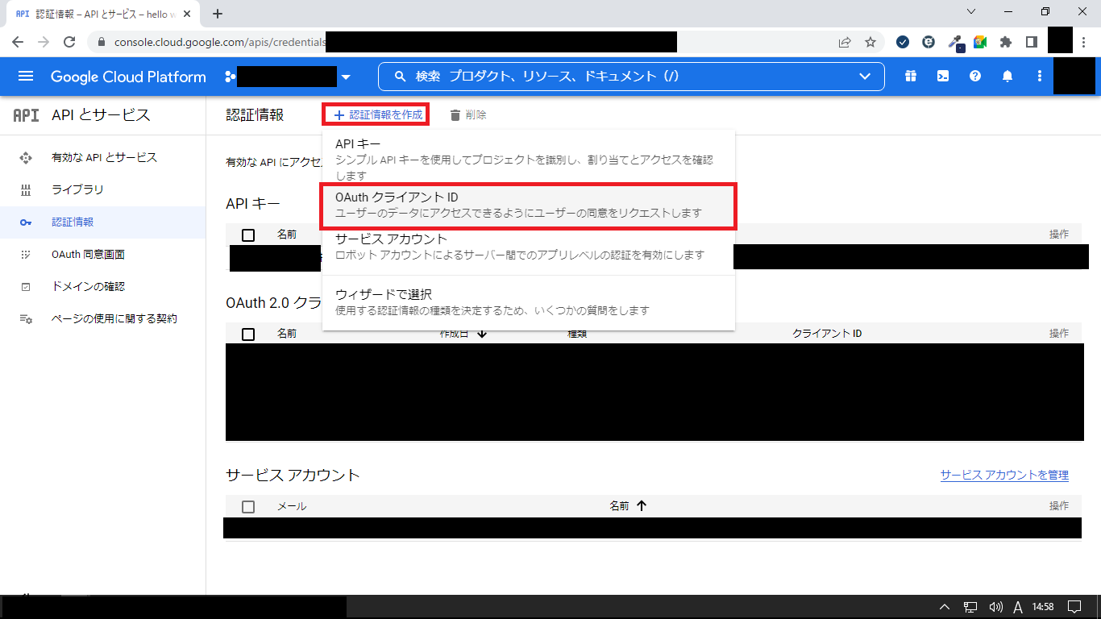The width and height of the screenshot is (1101, 619).
Task: Check the select-all box in サービス アカウント table
Action: (x=248, y=506)
